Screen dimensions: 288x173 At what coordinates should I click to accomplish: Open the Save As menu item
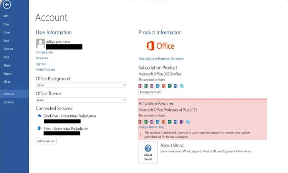pyautogui.click(x=8, y=49)
